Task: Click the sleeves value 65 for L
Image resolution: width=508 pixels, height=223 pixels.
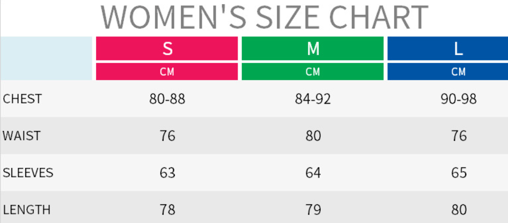Action: click(459, 173)
